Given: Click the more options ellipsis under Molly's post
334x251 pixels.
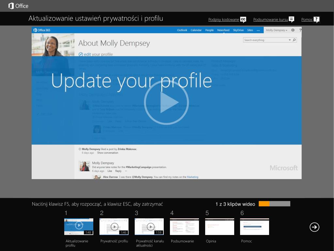Looking at the screenshot, I should (126, 171).
